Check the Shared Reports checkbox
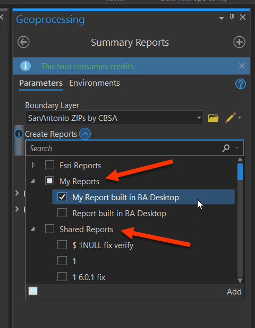This screenshot has height=328, width=255. [x=49, y=229]
